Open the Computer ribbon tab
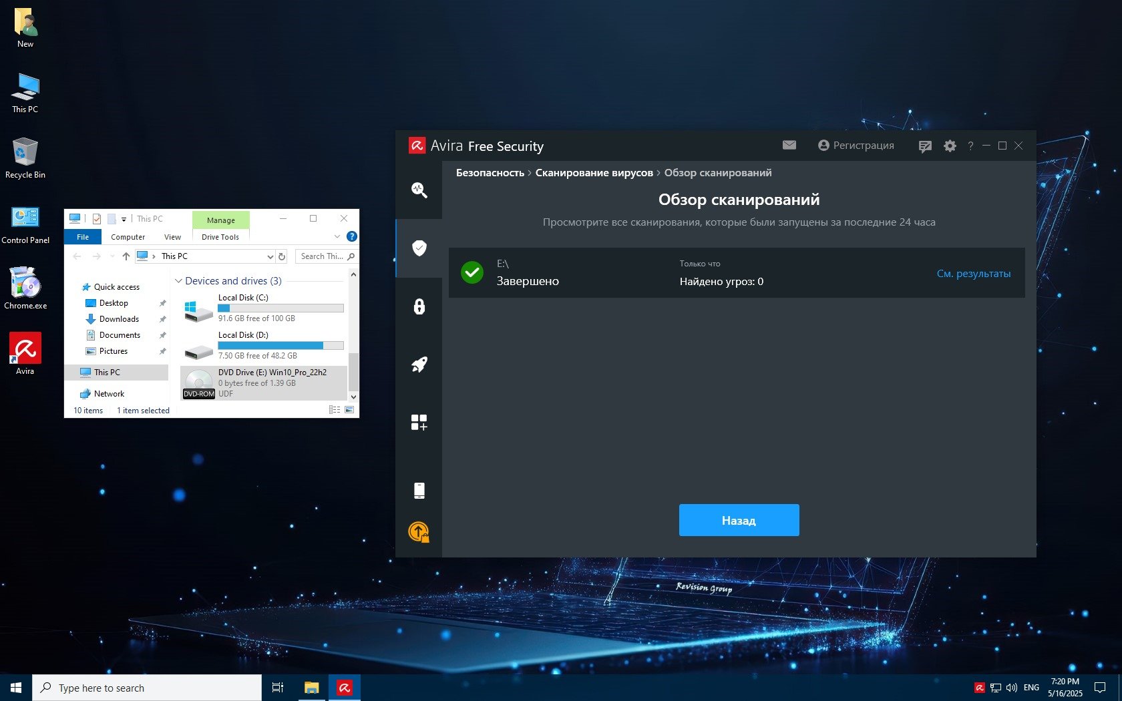The image size is (1122, 701). [128, 237]
